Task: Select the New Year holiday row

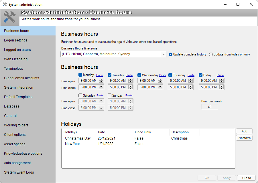Action: 148,144
